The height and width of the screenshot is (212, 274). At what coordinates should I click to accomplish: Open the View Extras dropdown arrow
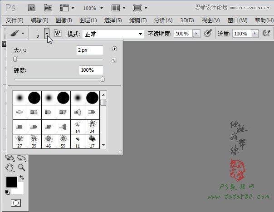[73, 8]
